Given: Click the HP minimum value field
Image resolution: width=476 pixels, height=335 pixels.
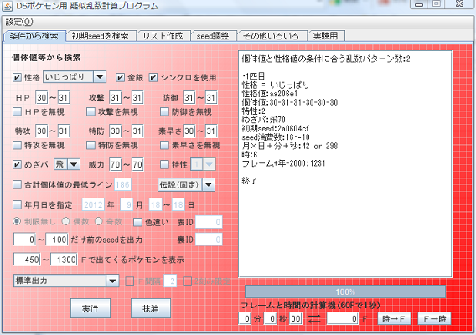Looking at the screenshot, I should [x=42, y=97].
